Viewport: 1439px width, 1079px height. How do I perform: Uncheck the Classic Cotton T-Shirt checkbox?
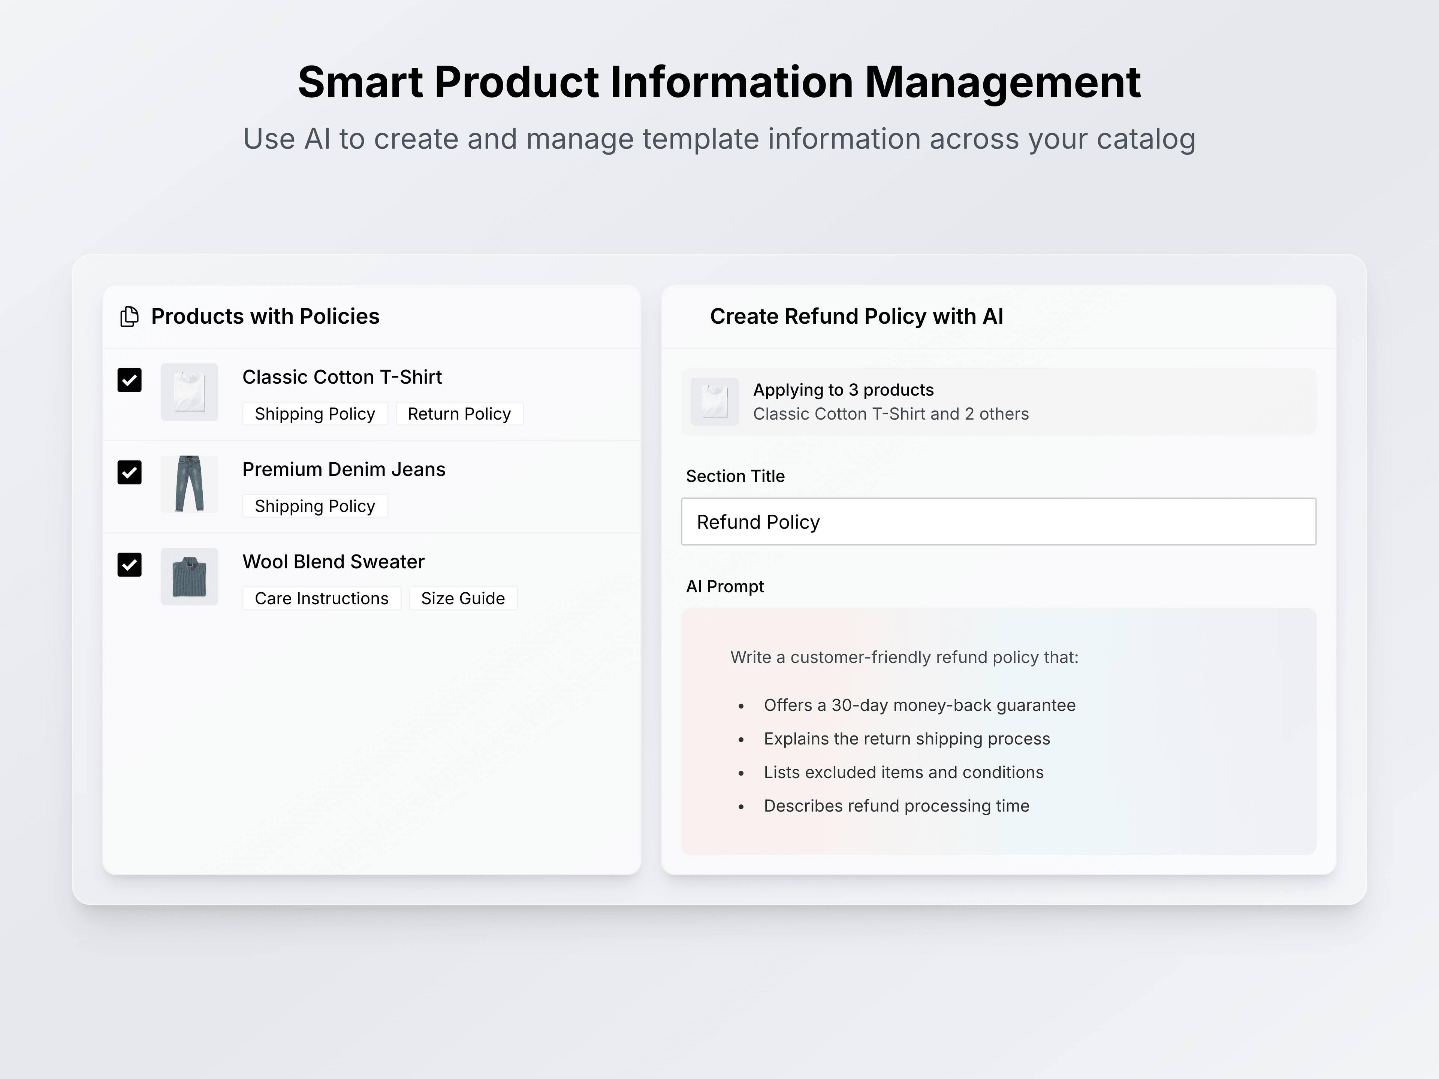click(x=129, y=380)
